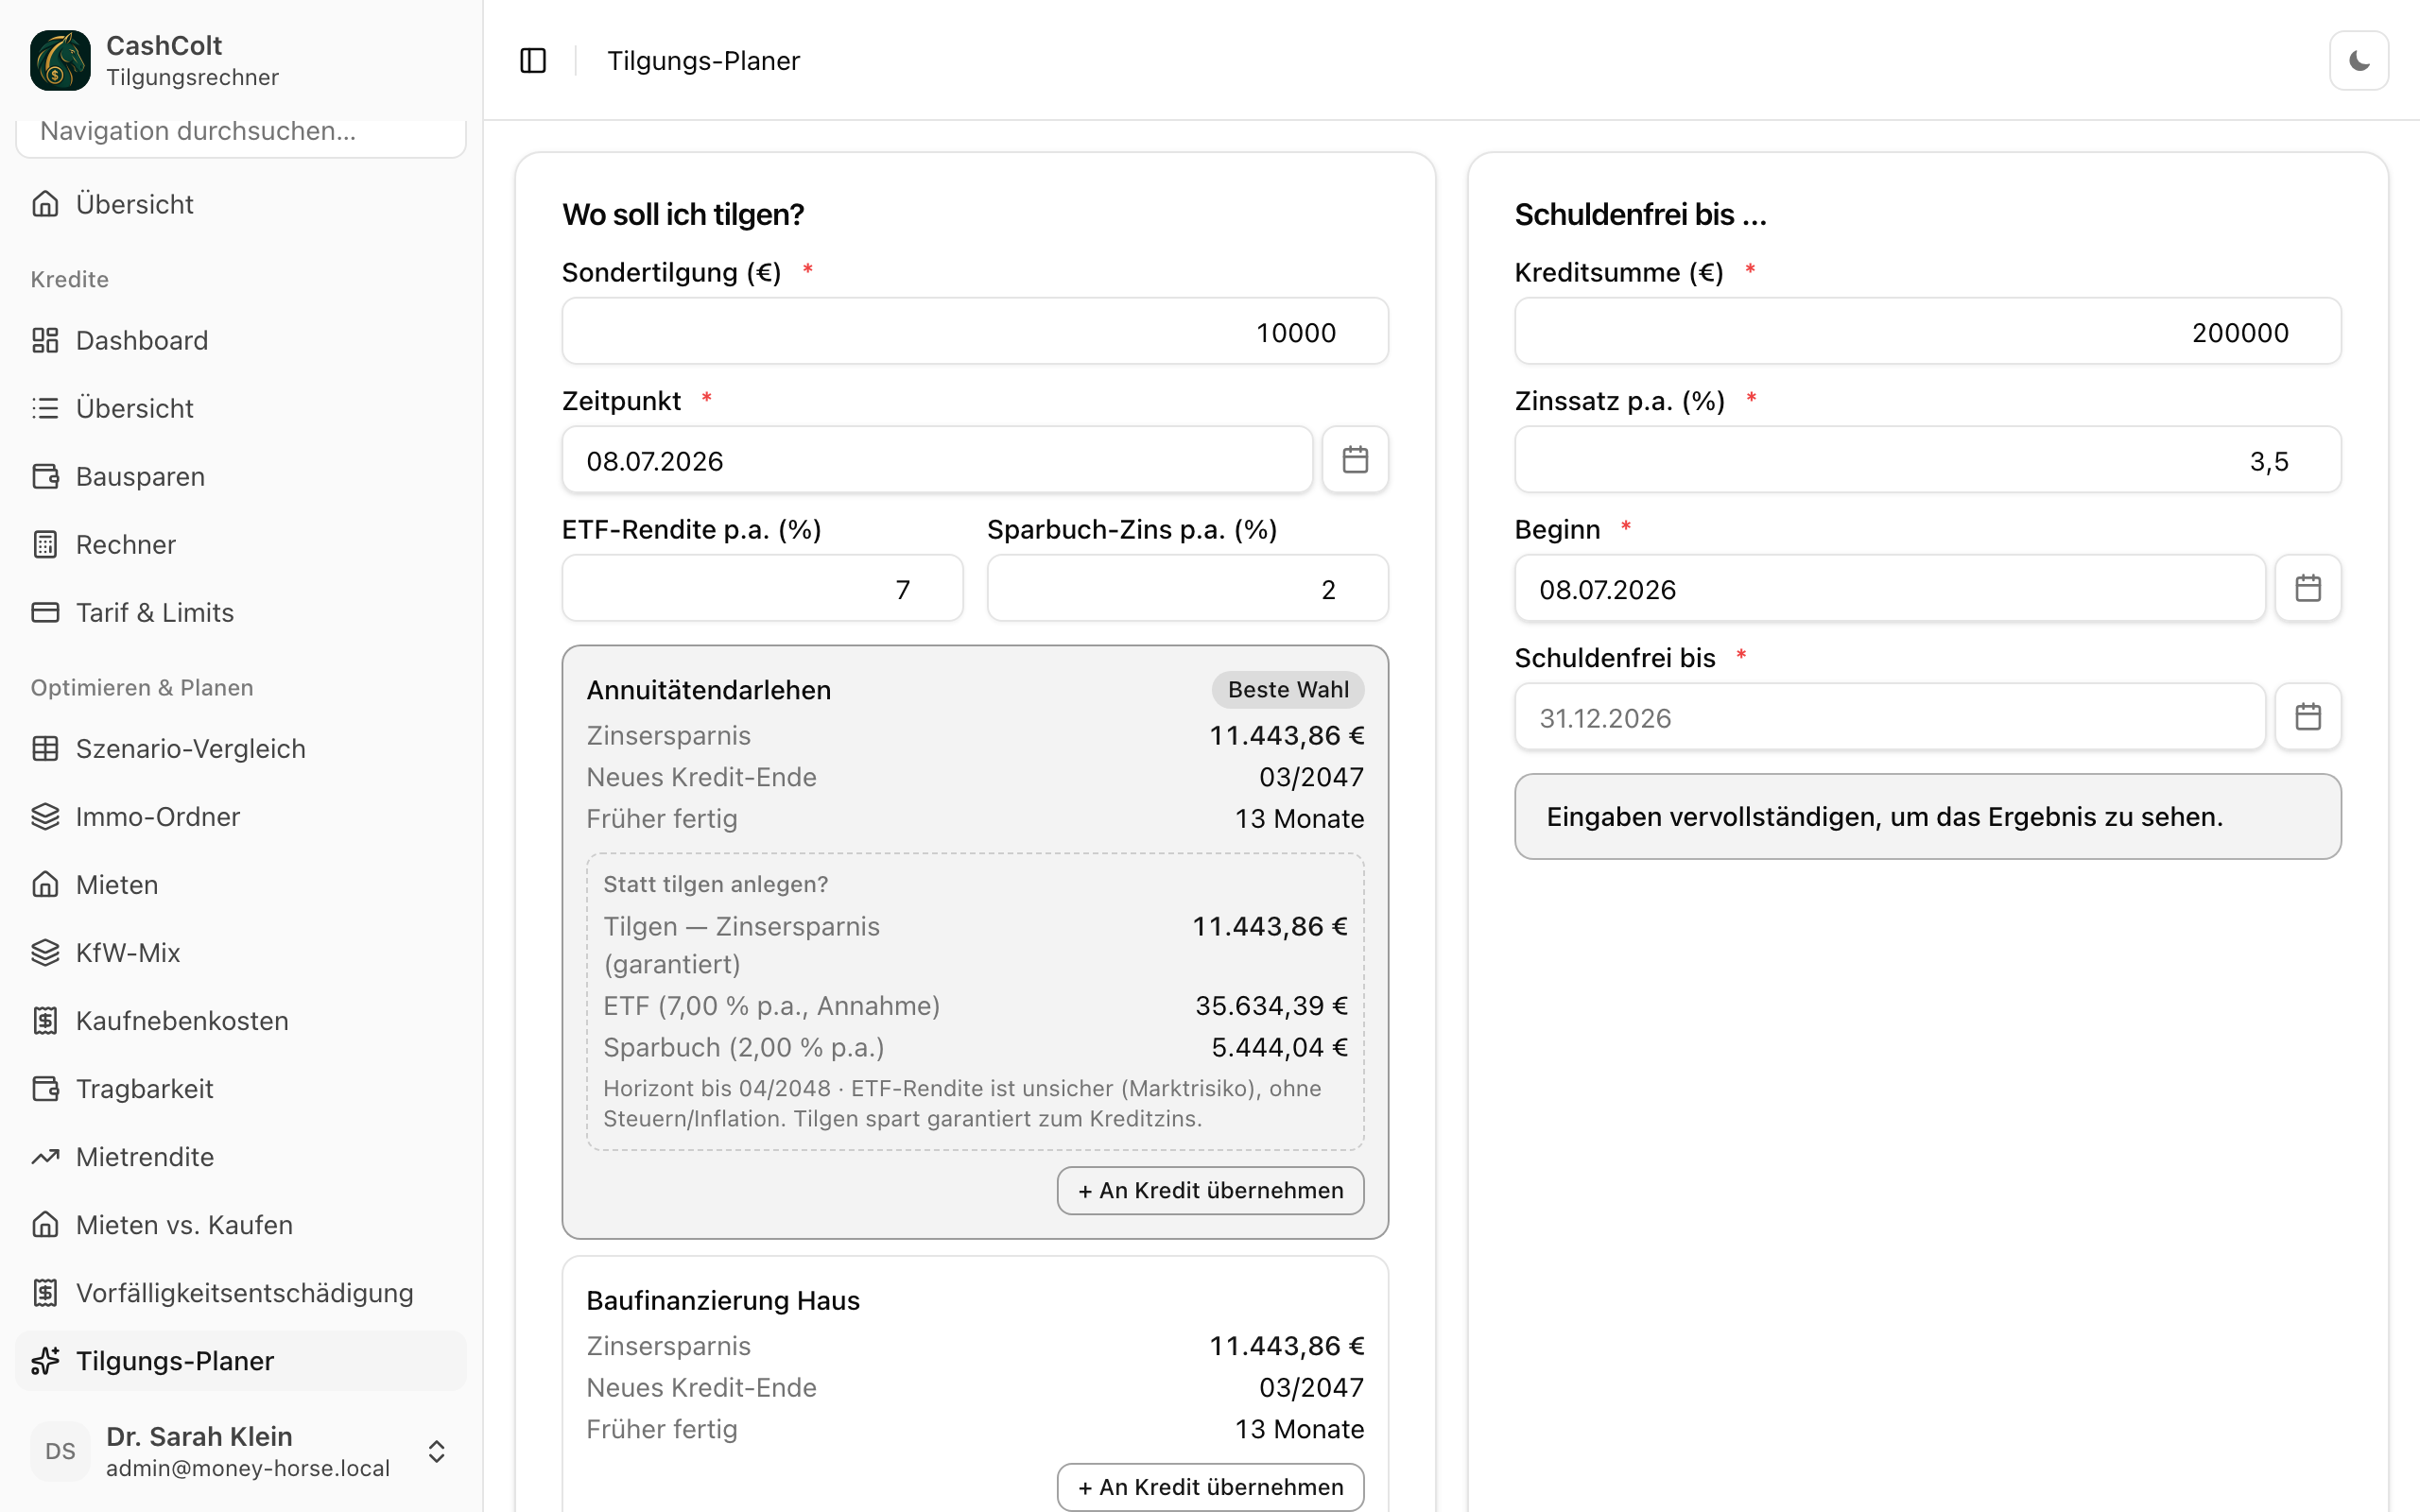Click the ETF-Rendite p.a. field

pos(762,588)
